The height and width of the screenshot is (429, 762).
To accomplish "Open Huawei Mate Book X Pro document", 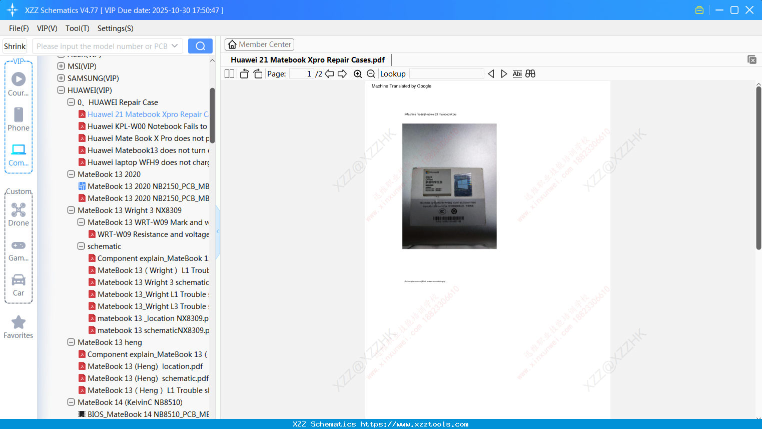I will point(144,138).
